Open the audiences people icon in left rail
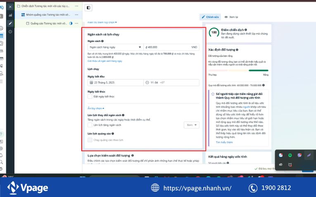This screenshot has width=316, height=197. (1, 51)
